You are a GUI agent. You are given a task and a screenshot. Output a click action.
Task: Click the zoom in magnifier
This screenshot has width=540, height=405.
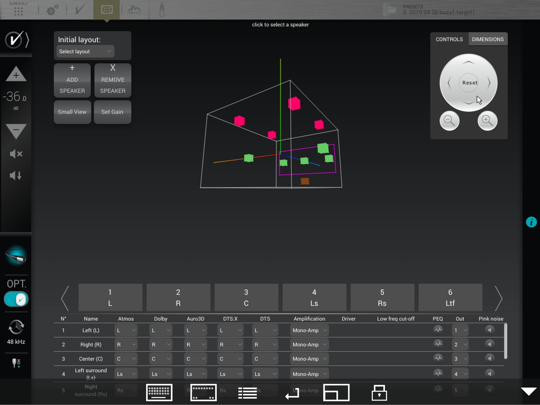tap(487, 121)
